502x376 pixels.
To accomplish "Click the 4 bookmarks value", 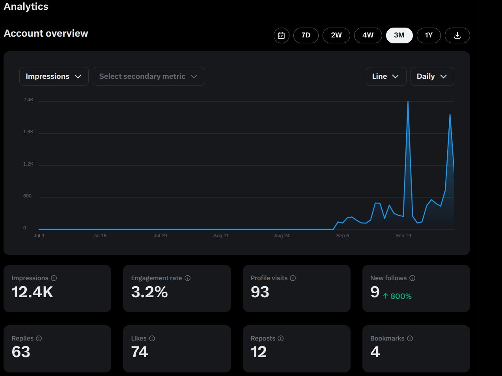I will point(375,352).
